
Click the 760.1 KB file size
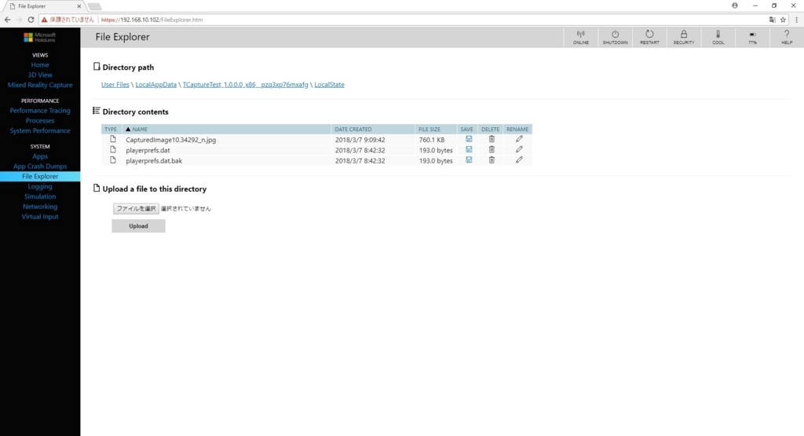(432, 140)
